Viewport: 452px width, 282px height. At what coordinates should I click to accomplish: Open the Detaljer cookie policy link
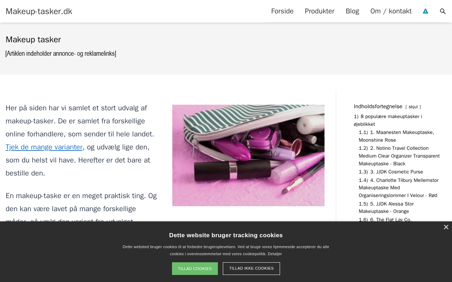[x=275, y=254]
